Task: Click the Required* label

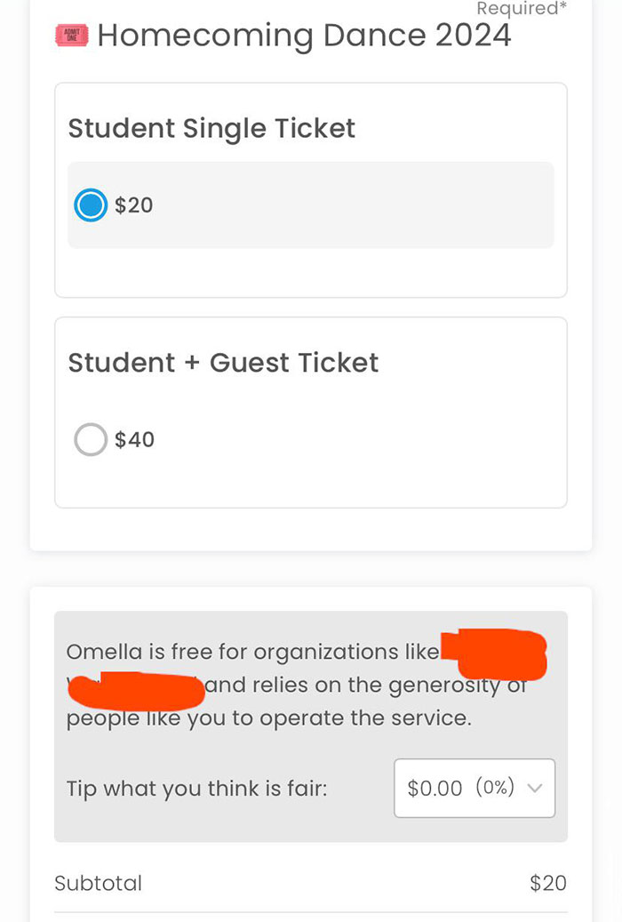Action: [521, 8]
